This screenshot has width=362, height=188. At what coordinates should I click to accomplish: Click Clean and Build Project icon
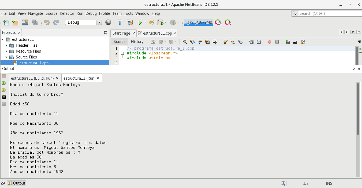pyautogui.click(x=130, y=23)
